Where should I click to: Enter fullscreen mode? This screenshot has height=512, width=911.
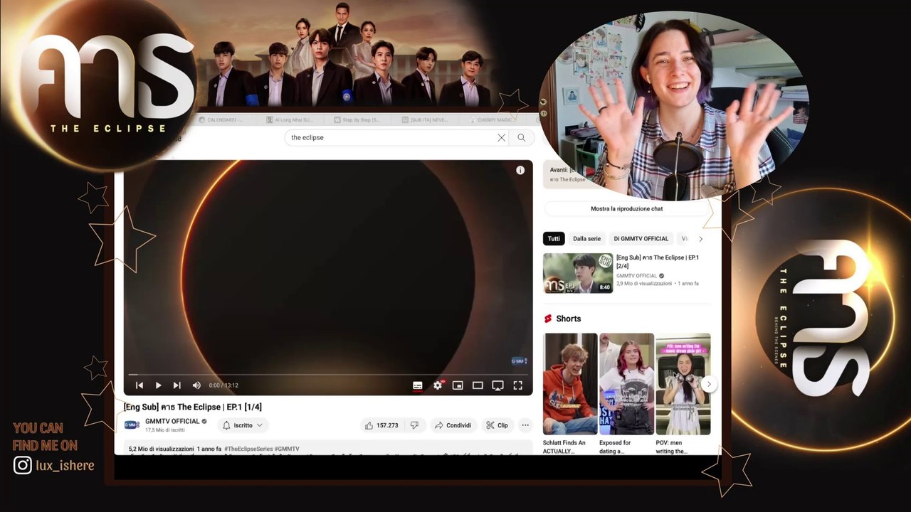click(x=518, y=385)
